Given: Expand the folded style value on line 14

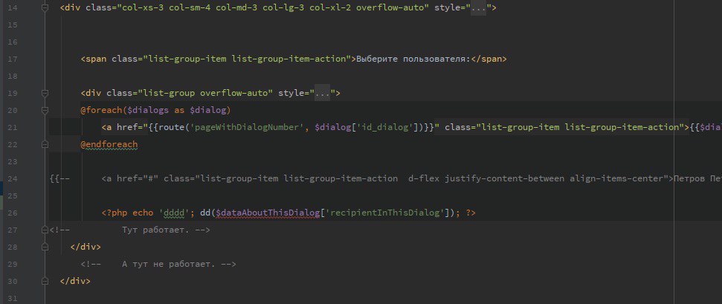Looking at the screenshot, I should (478, 8).
